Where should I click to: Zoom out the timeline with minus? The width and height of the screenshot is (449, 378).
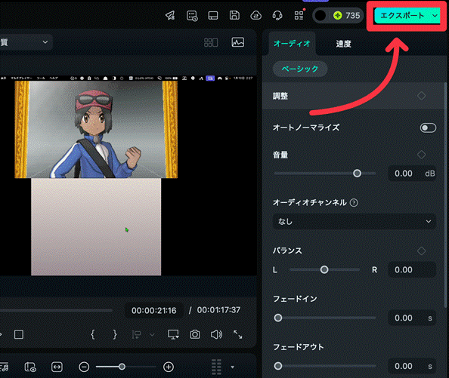[x=84, y=367]
